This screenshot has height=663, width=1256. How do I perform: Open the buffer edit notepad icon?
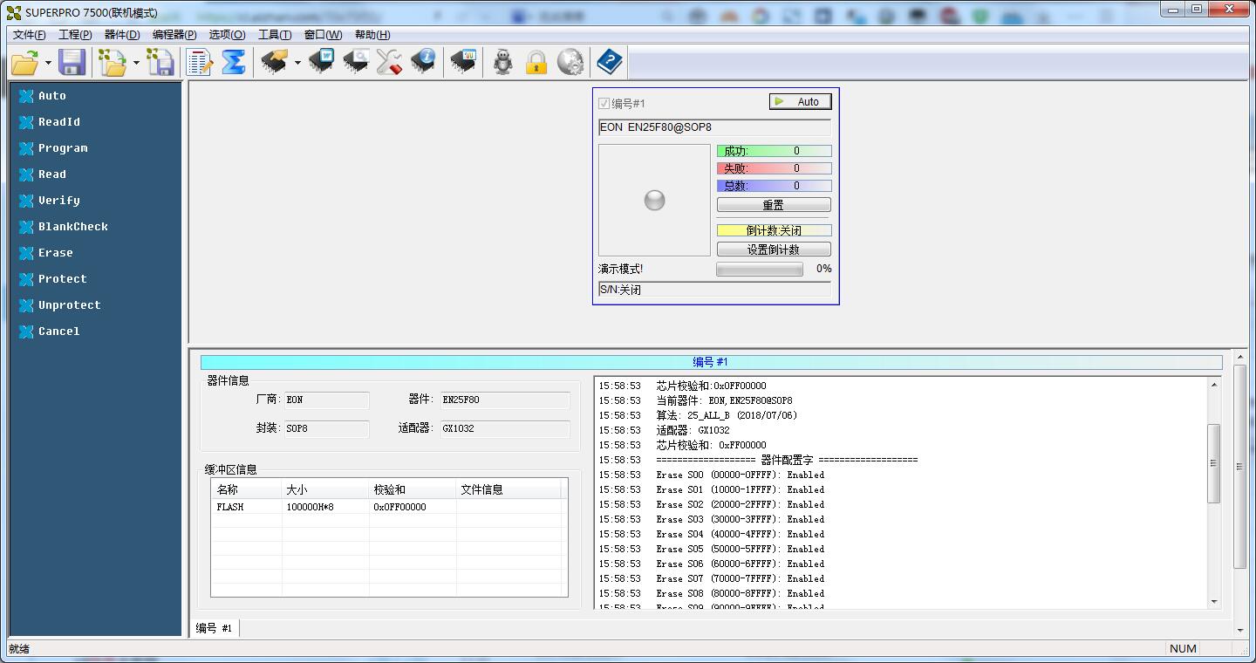(x=199, y=62)
